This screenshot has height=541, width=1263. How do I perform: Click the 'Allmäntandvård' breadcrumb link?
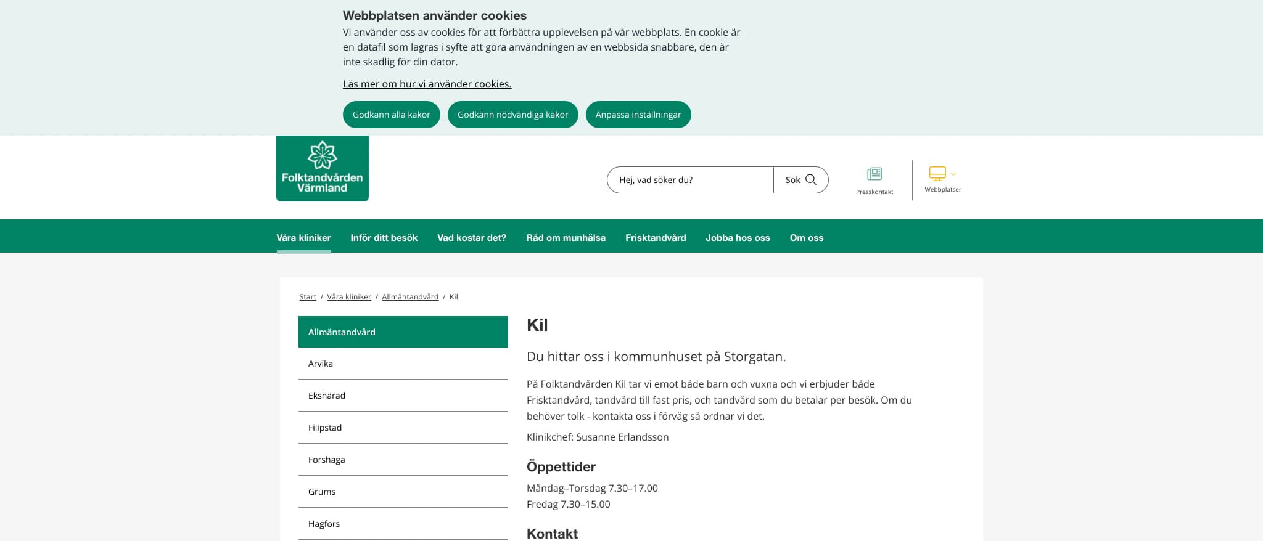[x=410, y=297]
